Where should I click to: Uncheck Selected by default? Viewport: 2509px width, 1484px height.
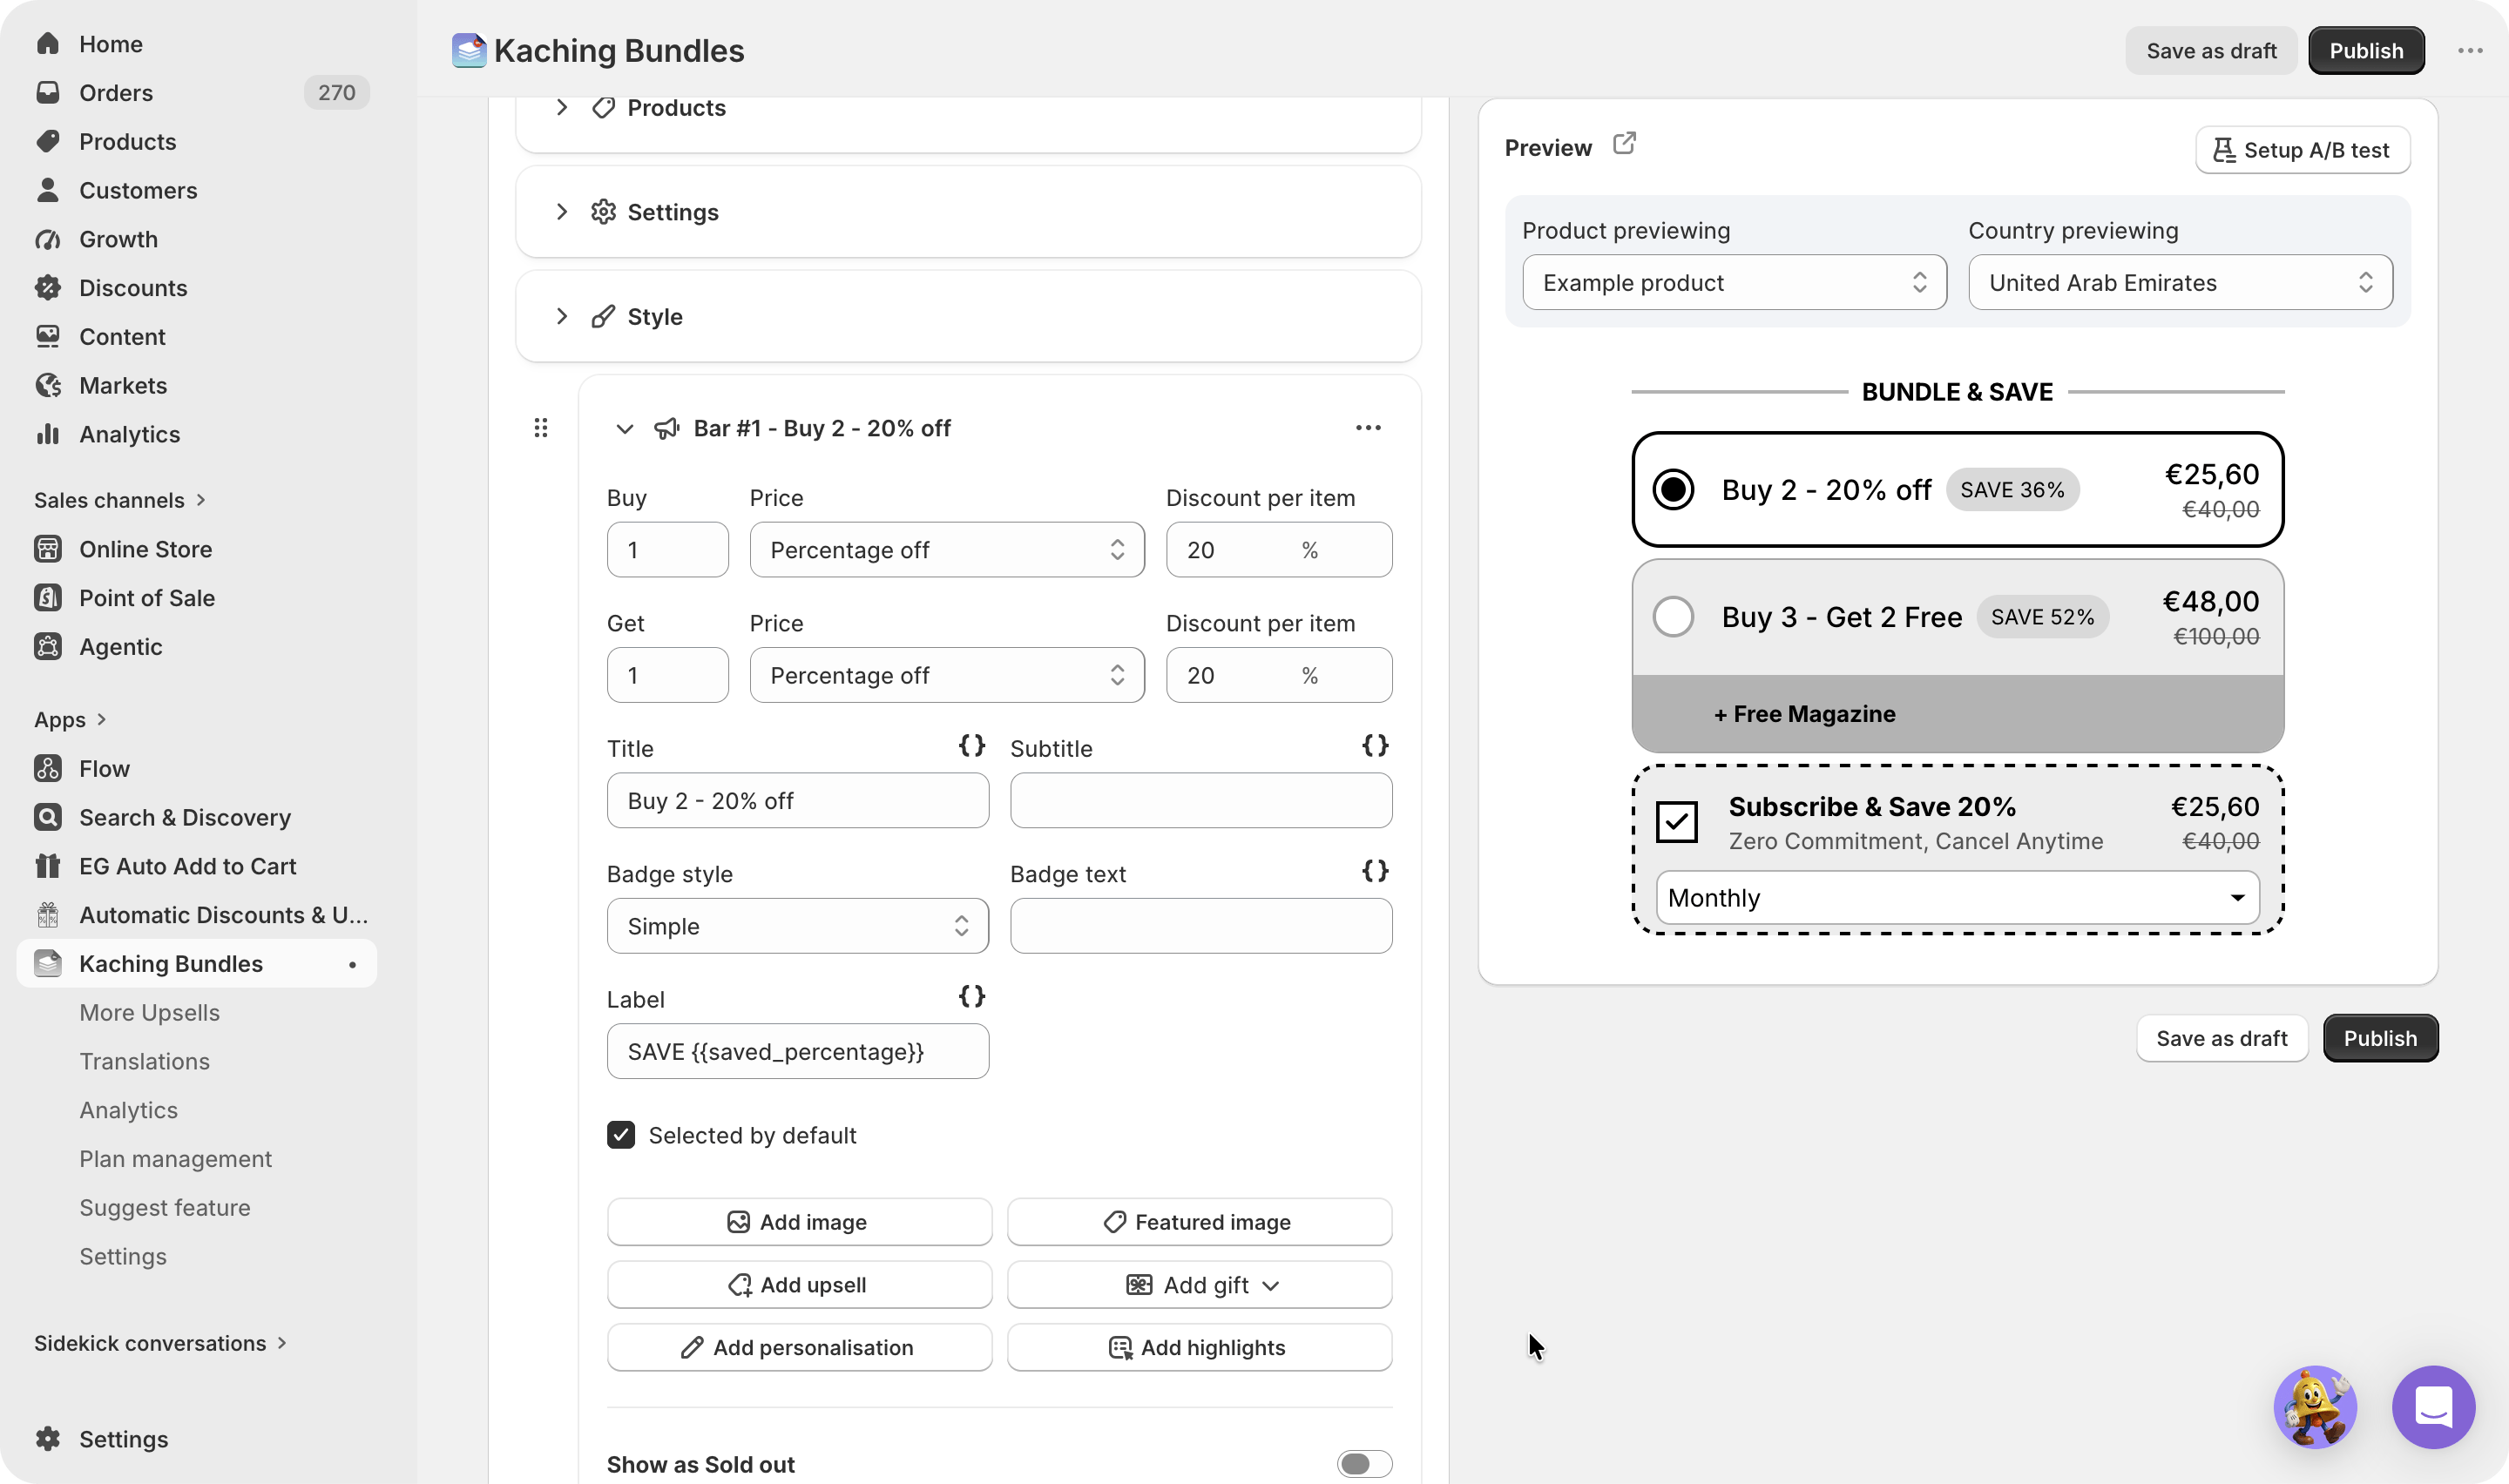(x=621, y=1135)
